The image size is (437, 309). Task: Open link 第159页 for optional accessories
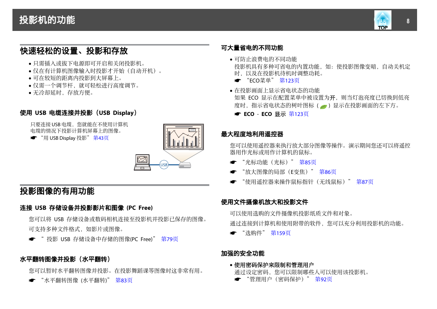(x=281, y=233)
